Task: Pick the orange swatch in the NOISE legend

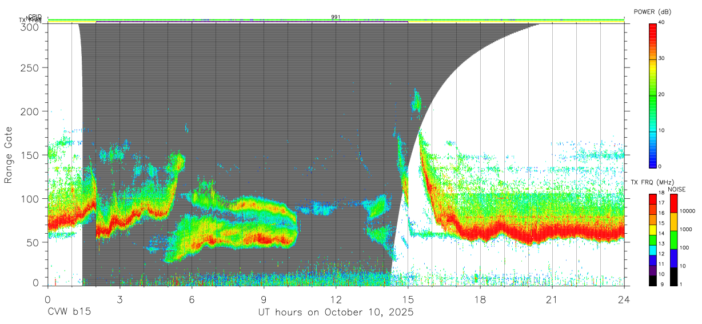Action: (673, 222)
